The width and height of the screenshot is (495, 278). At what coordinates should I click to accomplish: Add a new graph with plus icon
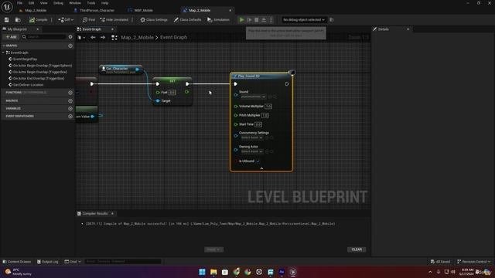pyautogui.click(x=70, y=46)
